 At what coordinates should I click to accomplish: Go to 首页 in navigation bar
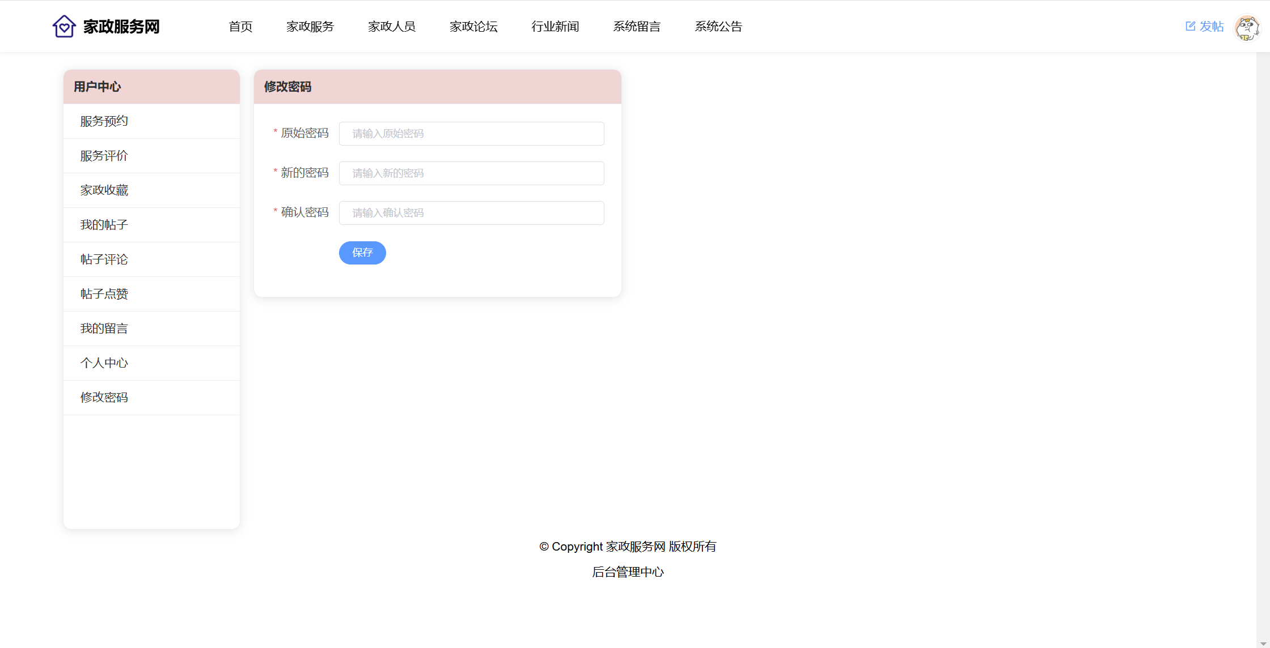pos(240,27)
